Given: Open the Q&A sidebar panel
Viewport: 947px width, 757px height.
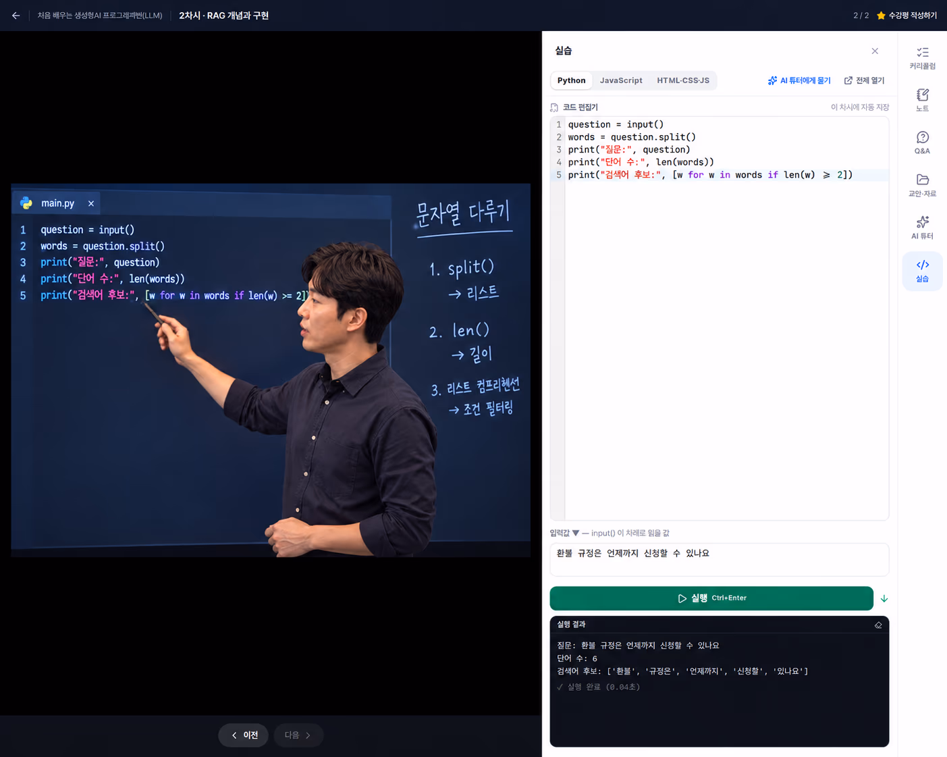Looking at the screenshot, I should click(x=922, y=143).
